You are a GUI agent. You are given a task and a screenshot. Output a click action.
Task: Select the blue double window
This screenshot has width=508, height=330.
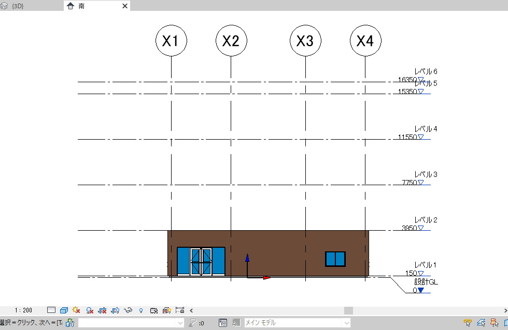click(x=335, y=259)
